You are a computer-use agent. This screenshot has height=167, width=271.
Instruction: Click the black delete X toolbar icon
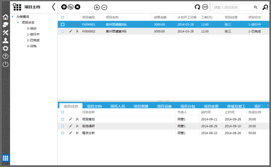(77, 7)
